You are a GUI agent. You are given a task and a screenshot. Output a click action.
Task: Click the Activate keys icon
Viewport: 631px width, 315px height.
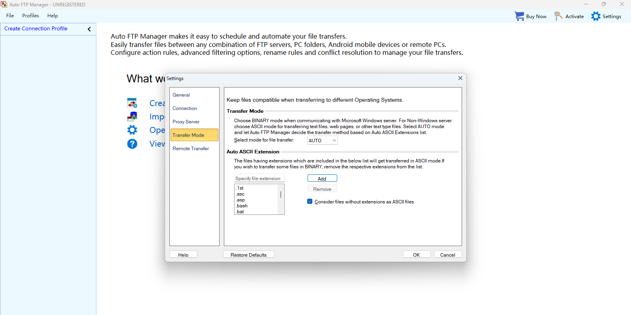click(558, 16)
